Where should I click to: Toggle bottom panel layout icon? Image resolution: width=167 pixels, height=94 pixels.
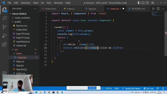(x=143, y=3)
